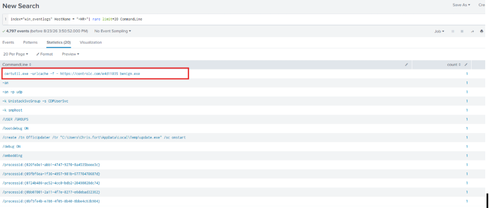The height and width of the screenshot is (208, 489).
Task: Select the Statistics (20) tab
Action: pyautogui.click(x=59, y=42)
